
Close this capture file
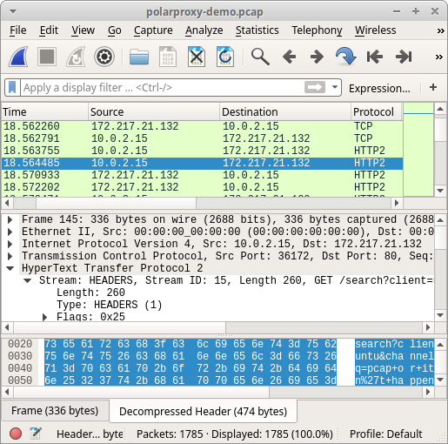tap(197, 57)
